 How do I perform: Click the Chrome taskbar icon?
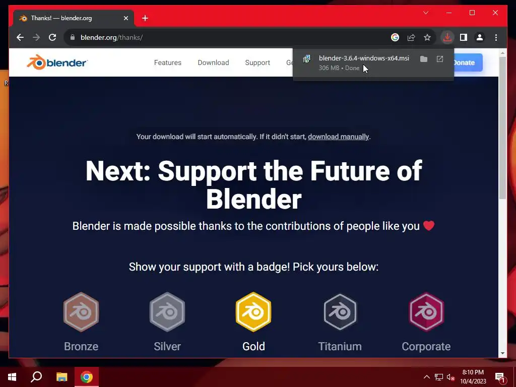[87, 377]
